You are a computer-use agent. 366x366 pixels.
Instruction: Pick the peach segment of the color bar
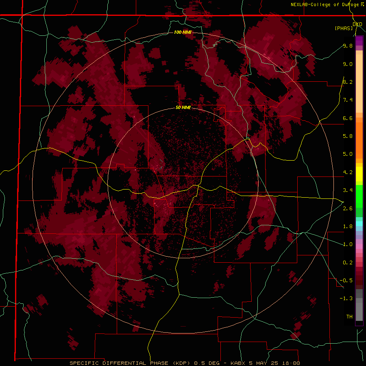(x=359, y=83)
